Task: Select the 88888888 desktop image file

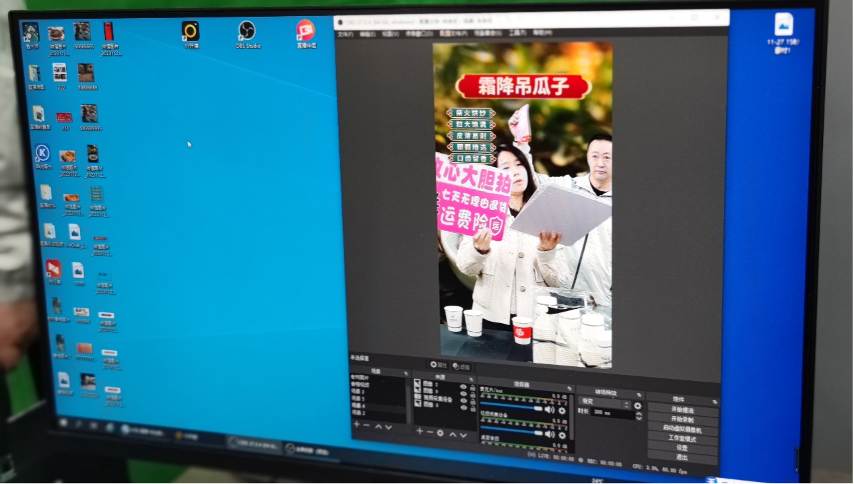Action: tap(87, 77)
